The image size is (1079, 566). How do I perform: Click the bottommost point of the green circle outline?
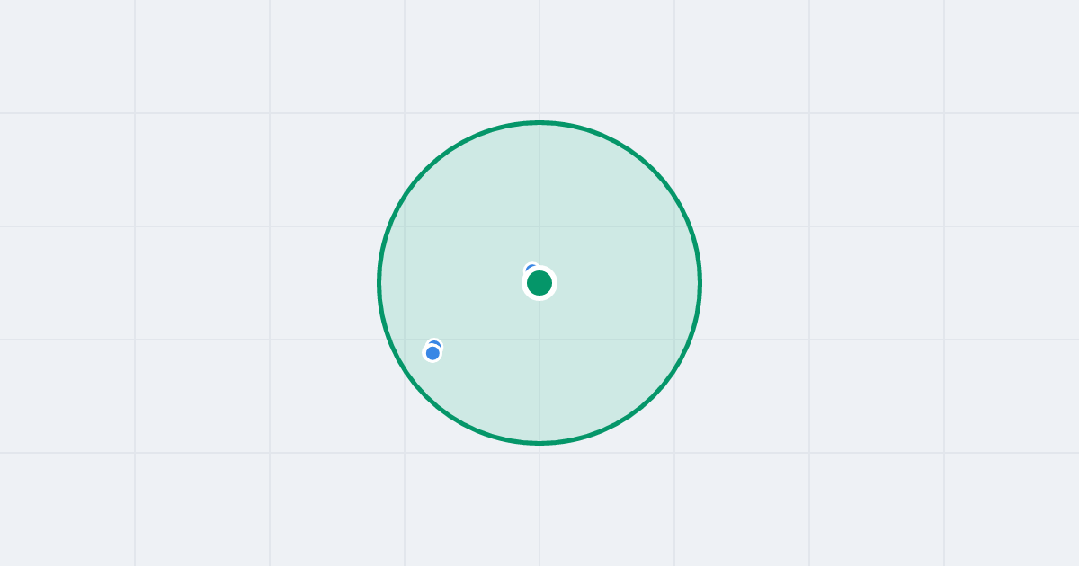pos(539,443)
